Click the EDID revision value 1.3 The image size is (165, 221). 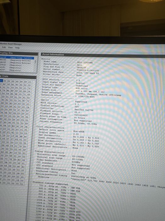coord(78,80)
